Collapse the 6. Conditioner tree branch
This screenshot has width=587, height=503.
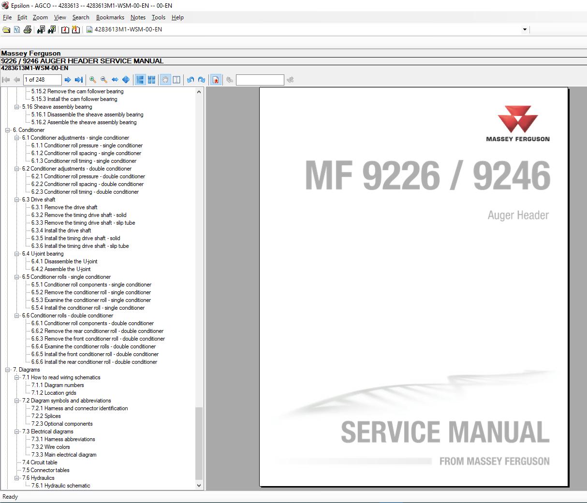click(6, 130)
